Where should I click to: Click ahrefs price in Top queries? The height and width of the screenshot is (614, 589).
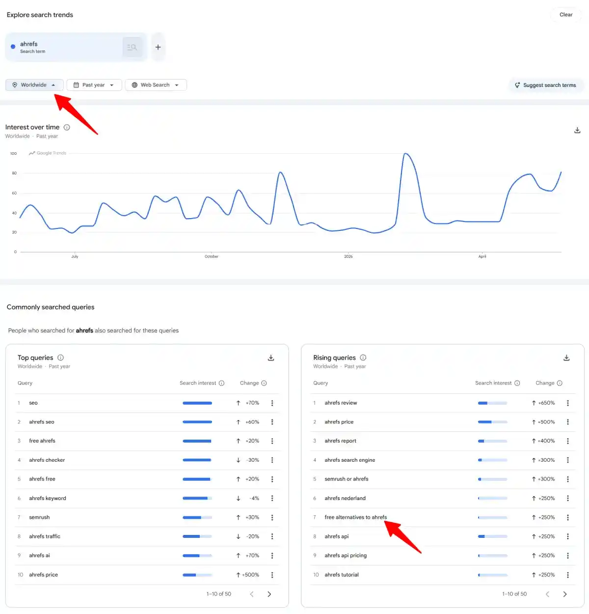[43, 575]
